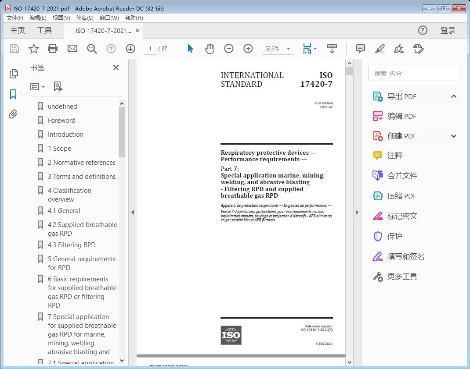
Task: Click the zoom out minus button
Action: 229,49
